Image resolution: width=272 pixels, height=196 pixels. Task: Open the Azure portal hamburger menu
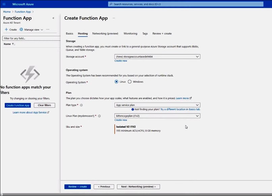[4, 4]
